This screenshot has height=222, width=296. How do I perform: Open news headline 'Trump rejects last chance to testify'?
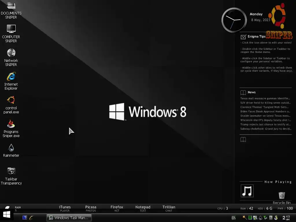point(265,124)
